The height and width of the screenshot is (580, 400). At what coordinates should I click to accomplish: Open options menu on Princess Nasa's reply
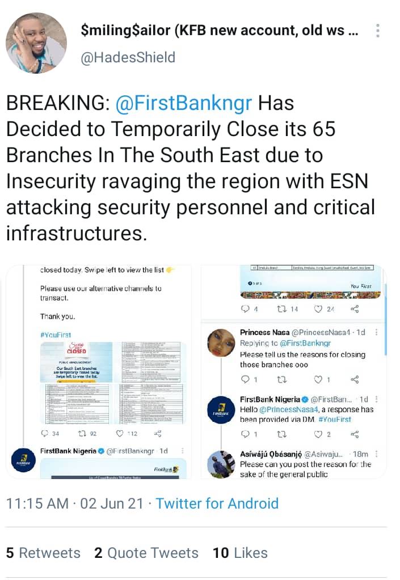pyautogui.click(x=376, y=332)
